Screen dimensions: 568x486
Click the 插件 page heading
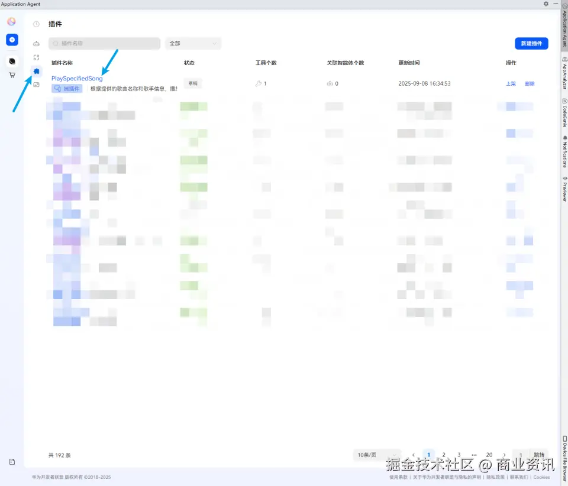[55, 24]
